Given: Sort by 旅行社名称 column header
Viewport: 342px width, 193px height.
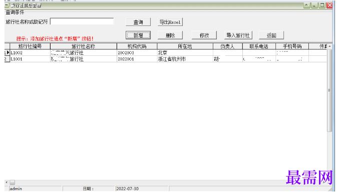Looking at the screenshot, I should [x=84, y=46].
